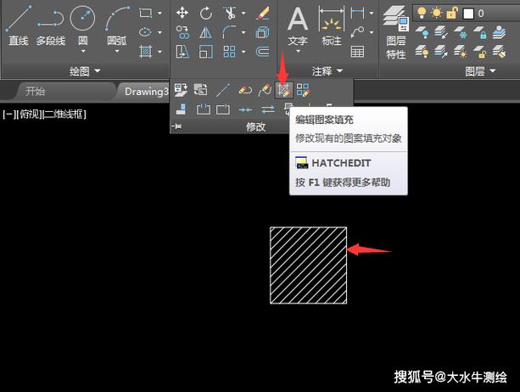Click the Edit Hatch icon
520x392 pixels.
284,89
